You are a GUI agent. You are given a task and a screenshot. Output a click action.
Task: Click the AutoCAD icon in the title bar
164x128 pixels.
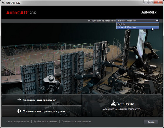(x=3, y=3)
